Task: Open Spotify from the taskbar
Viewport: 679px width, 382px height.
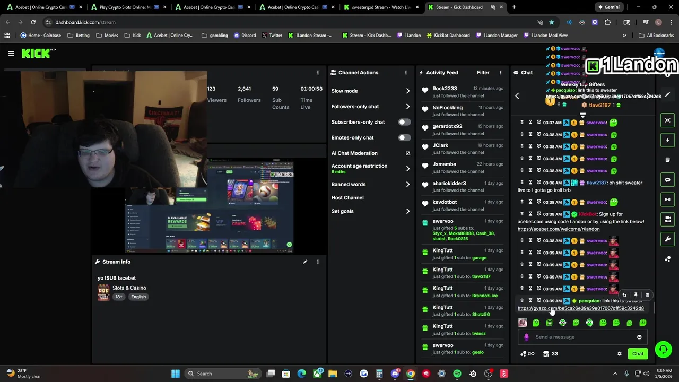Action: [457, 374]
